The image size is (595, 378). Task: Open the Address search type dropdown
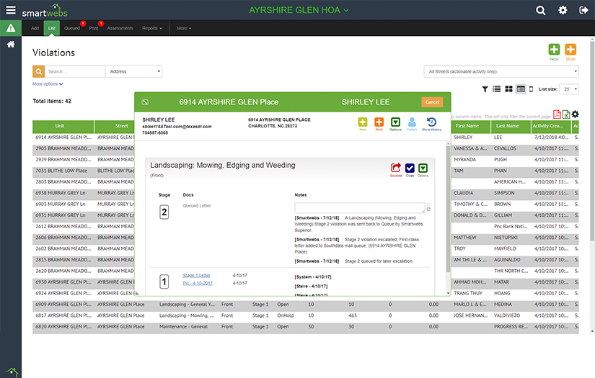point(133,71)
